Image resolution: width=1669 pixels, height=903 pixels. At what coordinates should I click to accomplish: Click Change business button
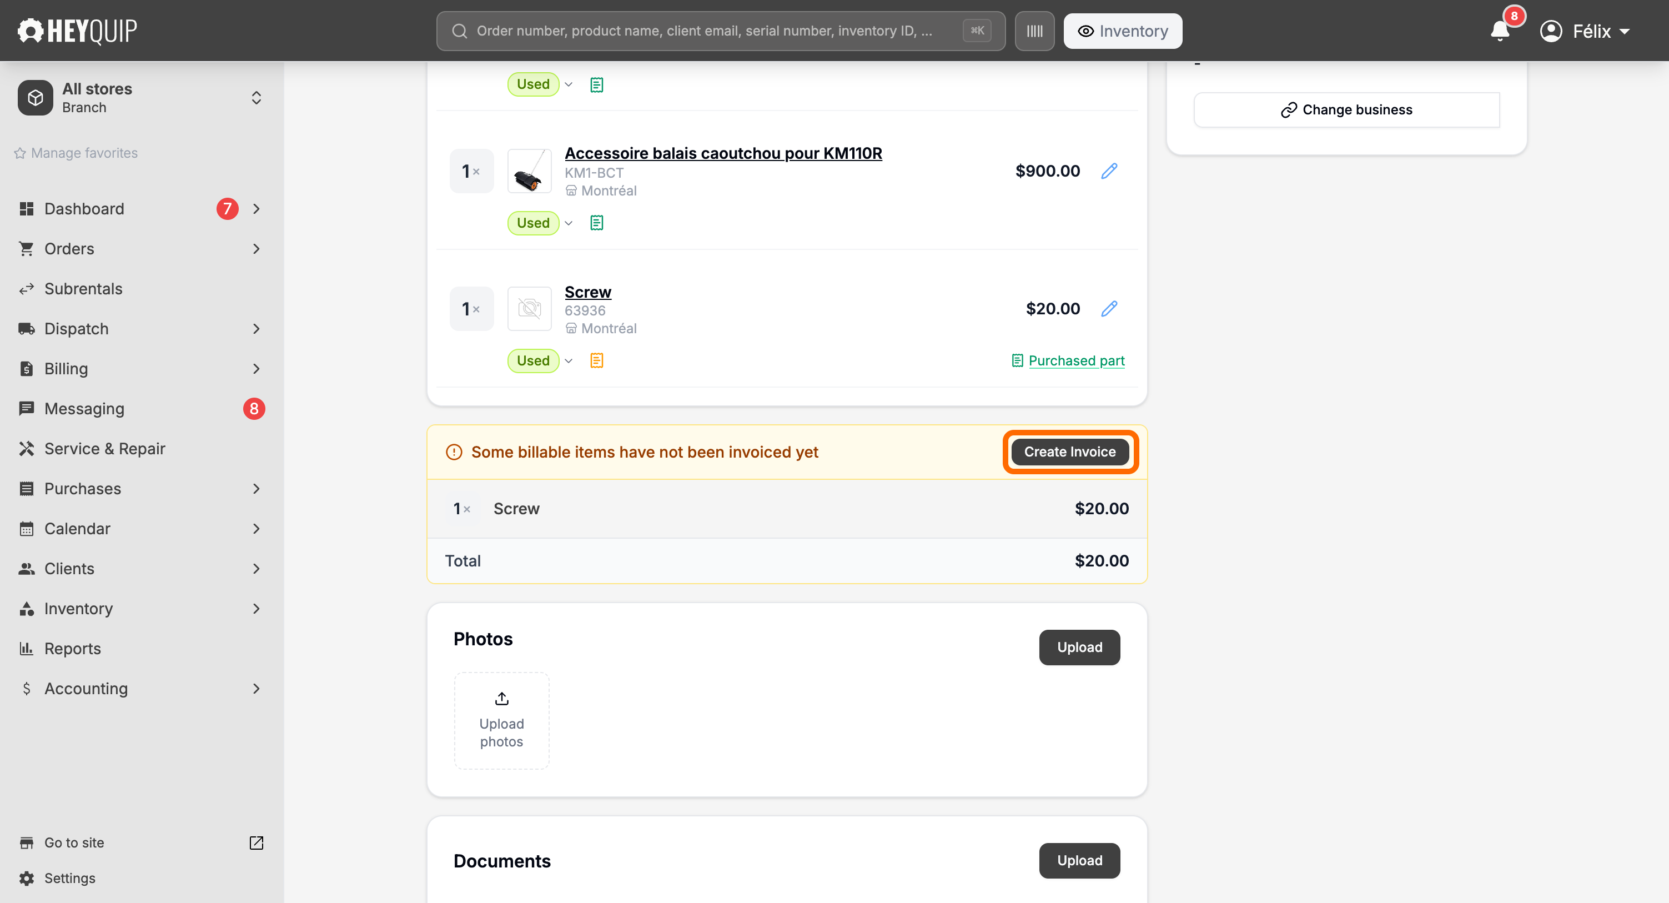1346,109
